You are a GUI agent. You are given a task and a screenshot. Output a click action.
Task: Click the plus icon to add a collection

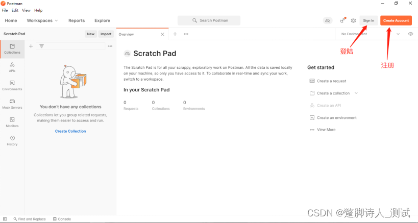point(31,46)
